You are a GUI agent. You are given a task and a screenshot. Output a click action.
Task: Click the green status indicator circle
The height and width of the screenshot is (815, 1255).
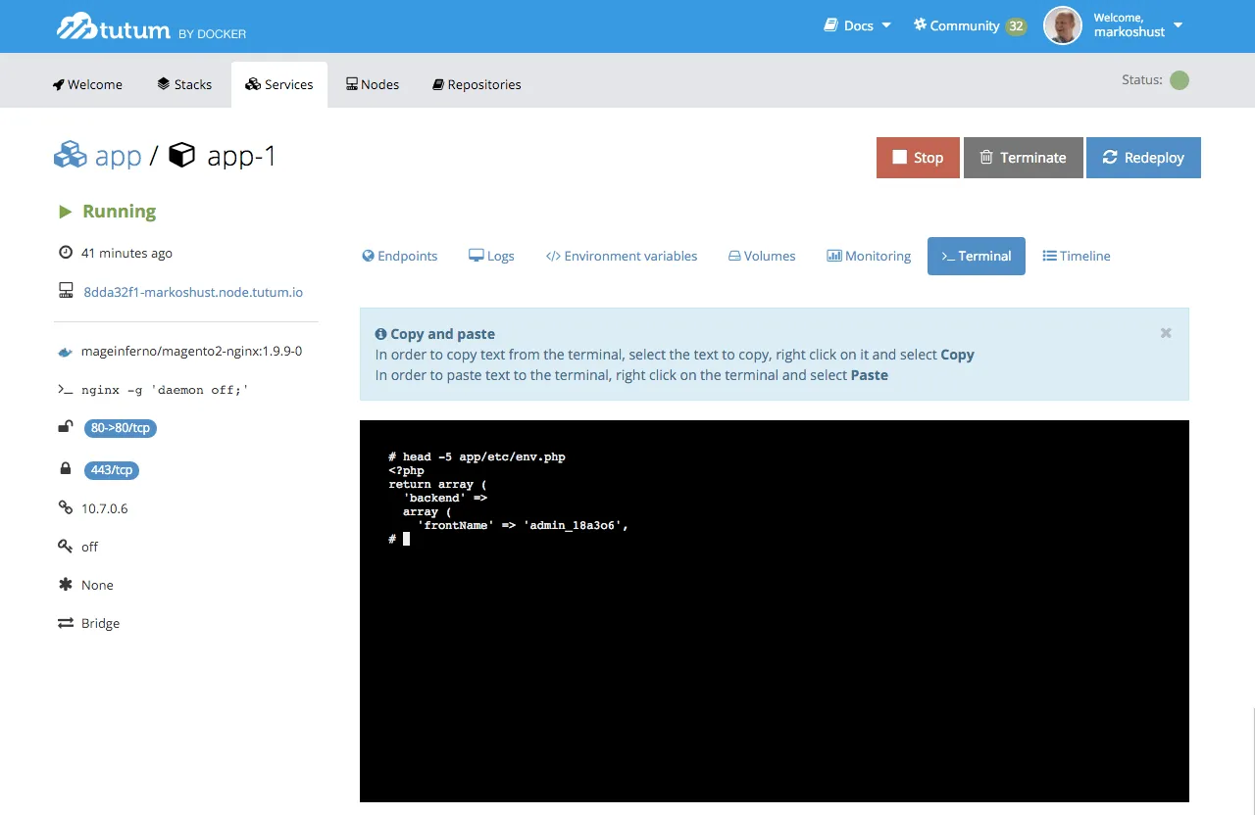point(1180,80)
